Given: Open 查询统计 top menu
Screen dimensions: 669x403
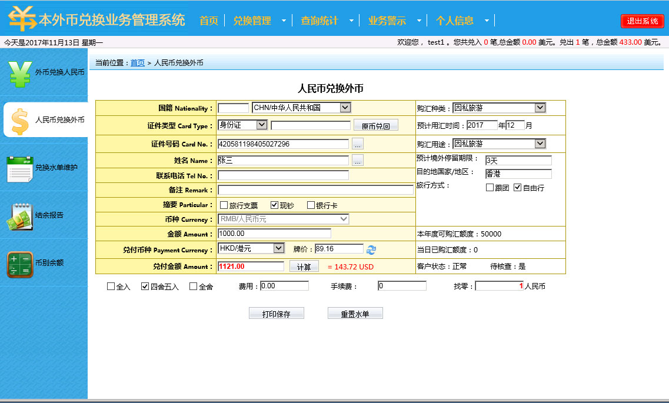Looking at the screenshot, I should tap(319, 21).
